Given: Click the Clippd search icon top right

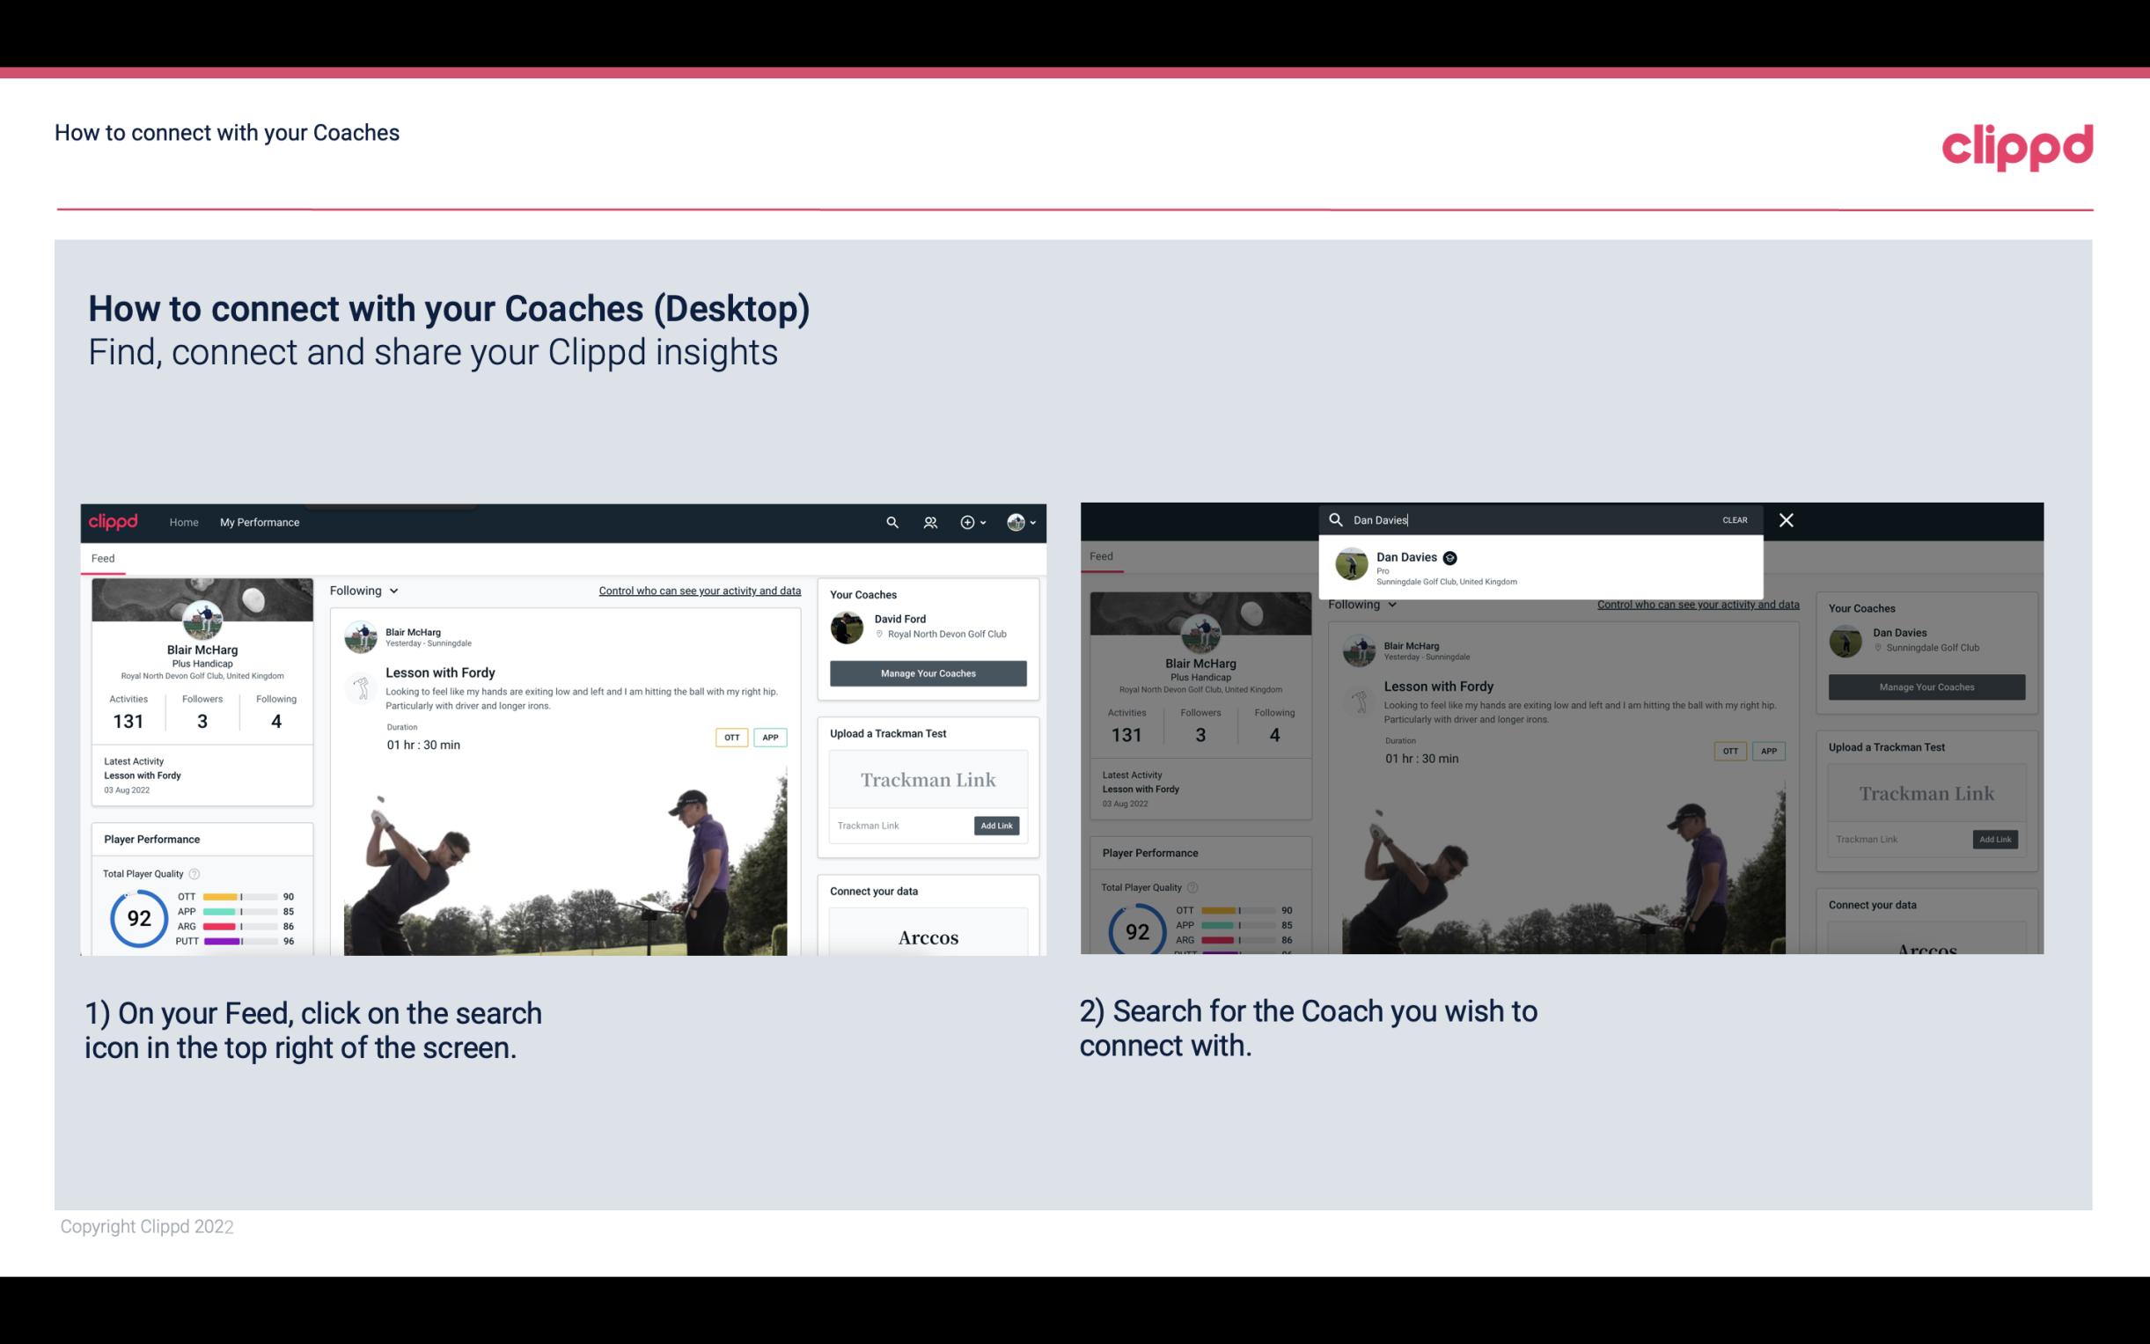Looking at the screenshot, I should coord(892,522).
